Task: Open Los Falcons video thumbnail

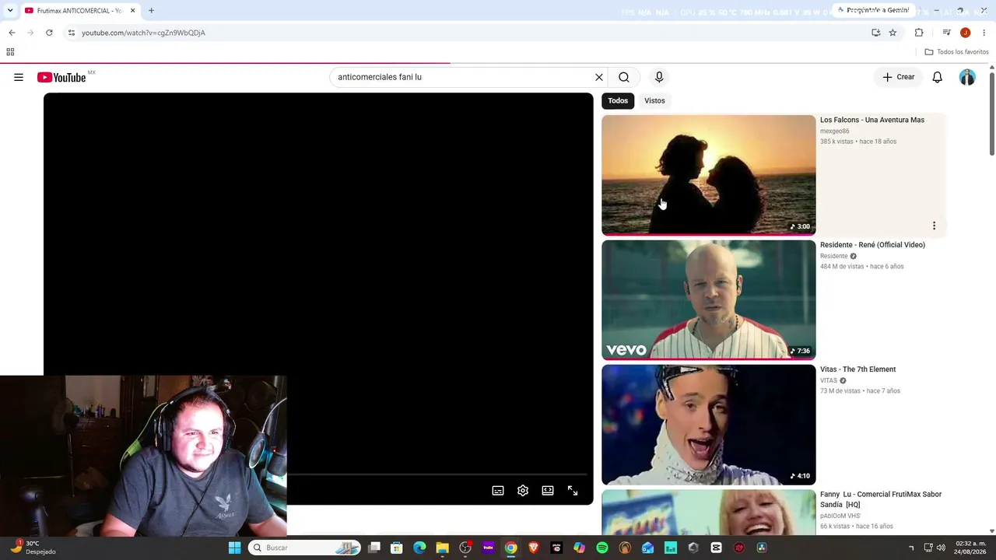Action: click(708, 175)
